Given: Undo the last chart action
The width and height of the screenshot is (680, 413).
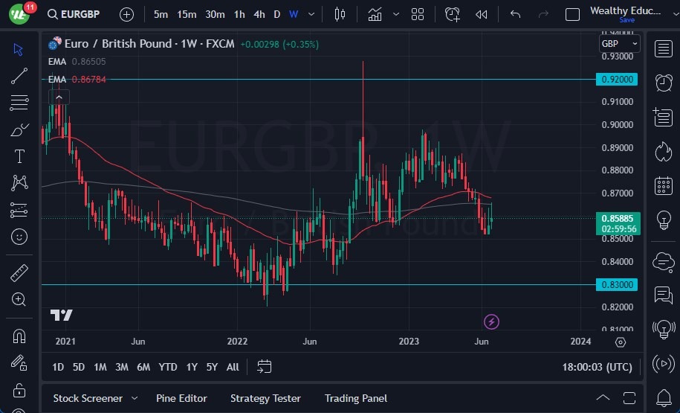Looking at the screenshot, I should pos(515,14).
